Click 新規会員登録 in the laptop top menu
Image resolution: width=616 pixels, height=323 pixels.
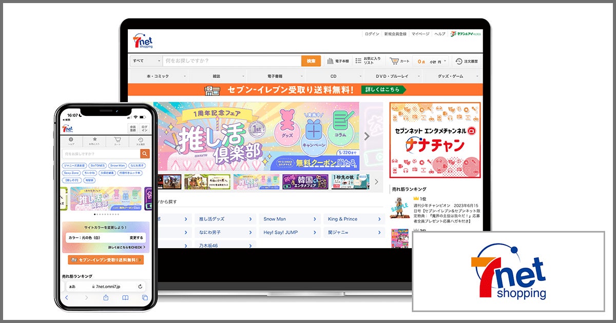click(x=395, y=34)
